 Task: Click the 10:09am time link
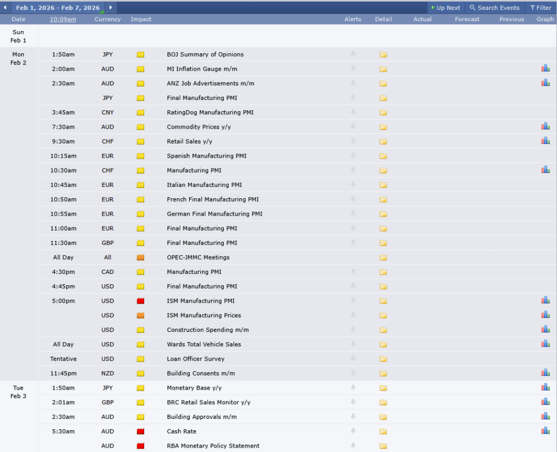[x=63, y=19]
